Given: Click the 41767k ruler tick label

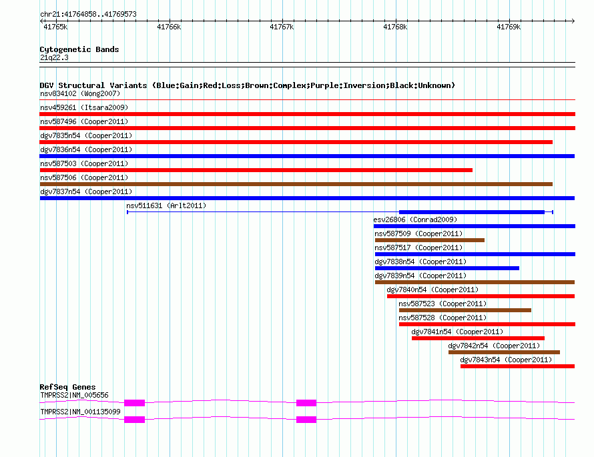Looking at the screenshot, I should [x=282, y=27].
